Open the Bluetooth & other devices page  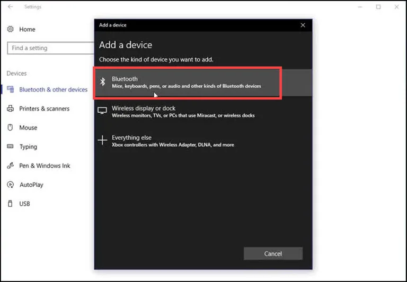pos(53,89)
